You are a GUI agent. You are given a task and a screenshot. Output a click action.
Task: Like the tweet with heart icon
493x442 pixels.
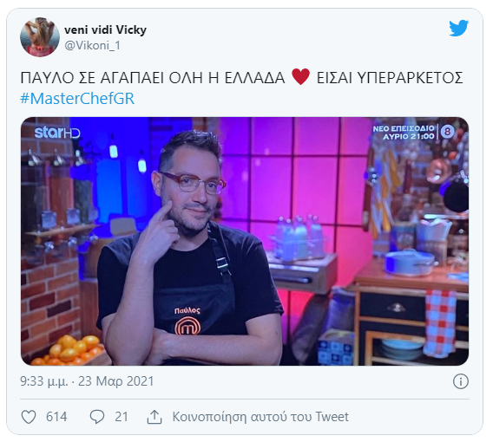pos(29,417)
